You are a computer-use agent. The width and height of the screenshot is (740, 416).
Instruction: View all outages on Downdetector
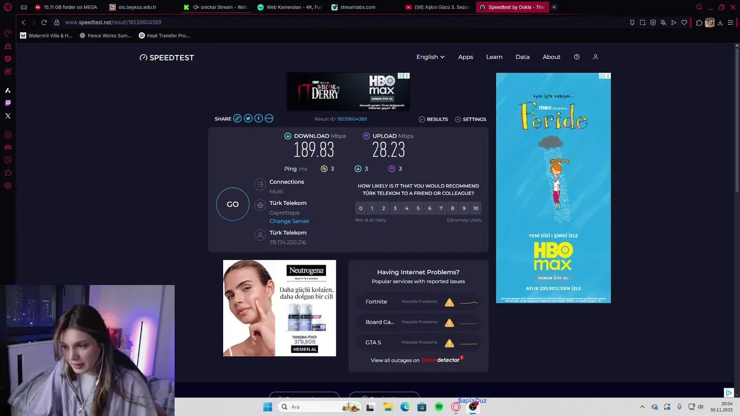coord(417,360)
